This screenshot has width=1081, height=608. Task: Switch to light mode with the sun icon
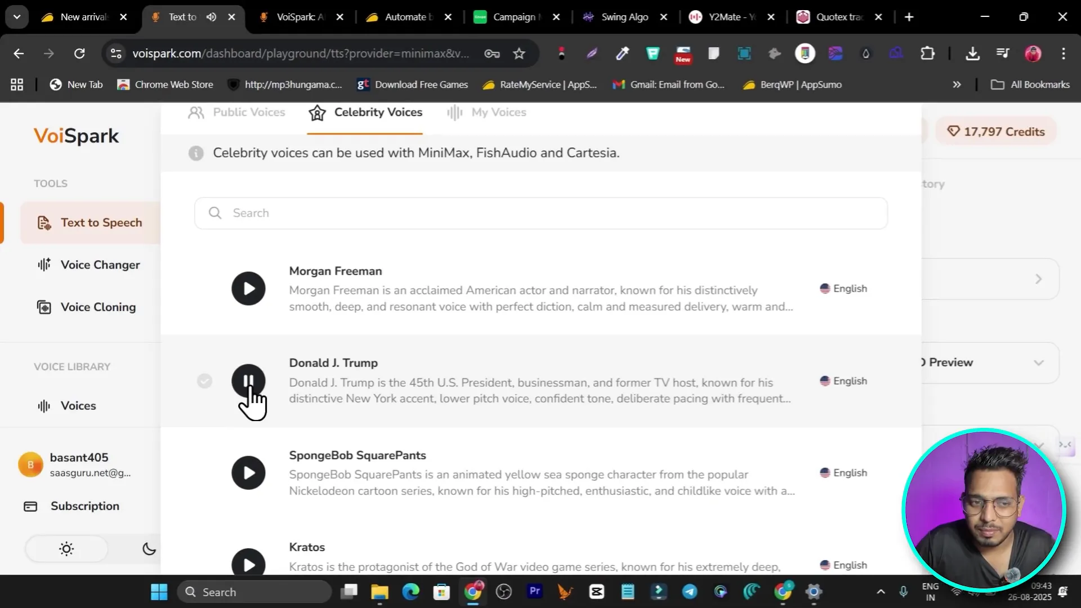click(x=66, y=549)
